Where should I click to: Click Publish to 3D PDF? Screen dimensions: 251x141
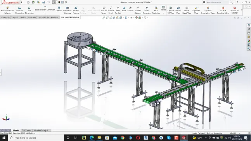[234, 10]
